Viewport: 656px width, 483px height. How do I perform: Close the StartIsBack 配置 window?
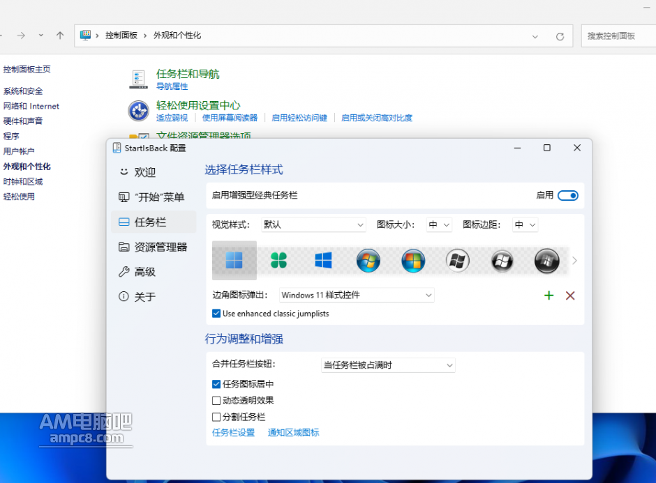coord(577,148)
